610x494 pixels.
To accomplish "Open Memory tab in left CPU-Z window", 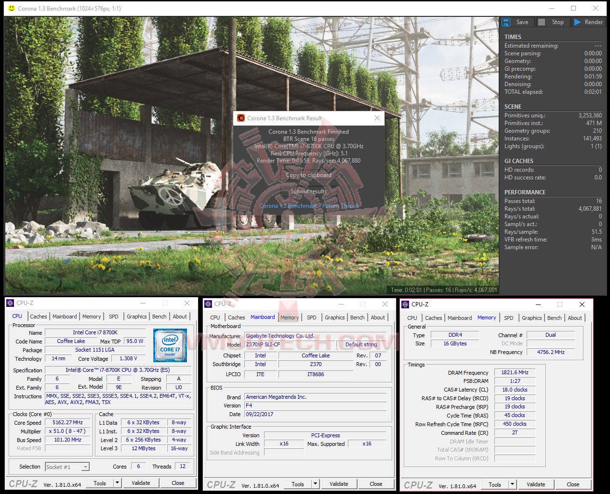I will (92, 317).
